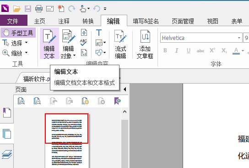Click the redo arrow in quick toolbar
This screenshot has height=168, width=249.
click(72, 8)
